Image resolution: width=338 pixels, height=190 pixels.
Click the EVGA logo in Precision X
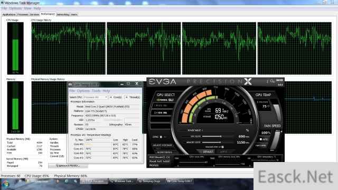163,82
